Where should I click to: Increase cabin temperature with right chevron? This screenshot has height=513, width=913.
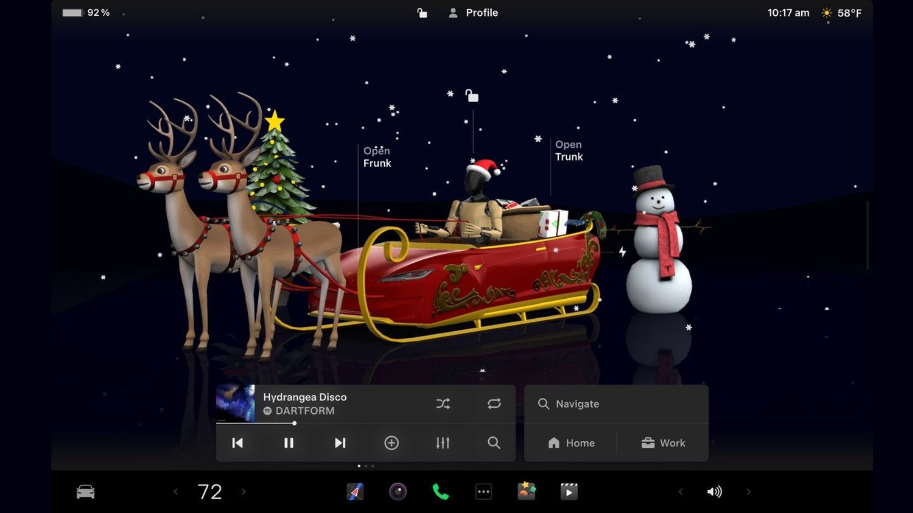244,492
